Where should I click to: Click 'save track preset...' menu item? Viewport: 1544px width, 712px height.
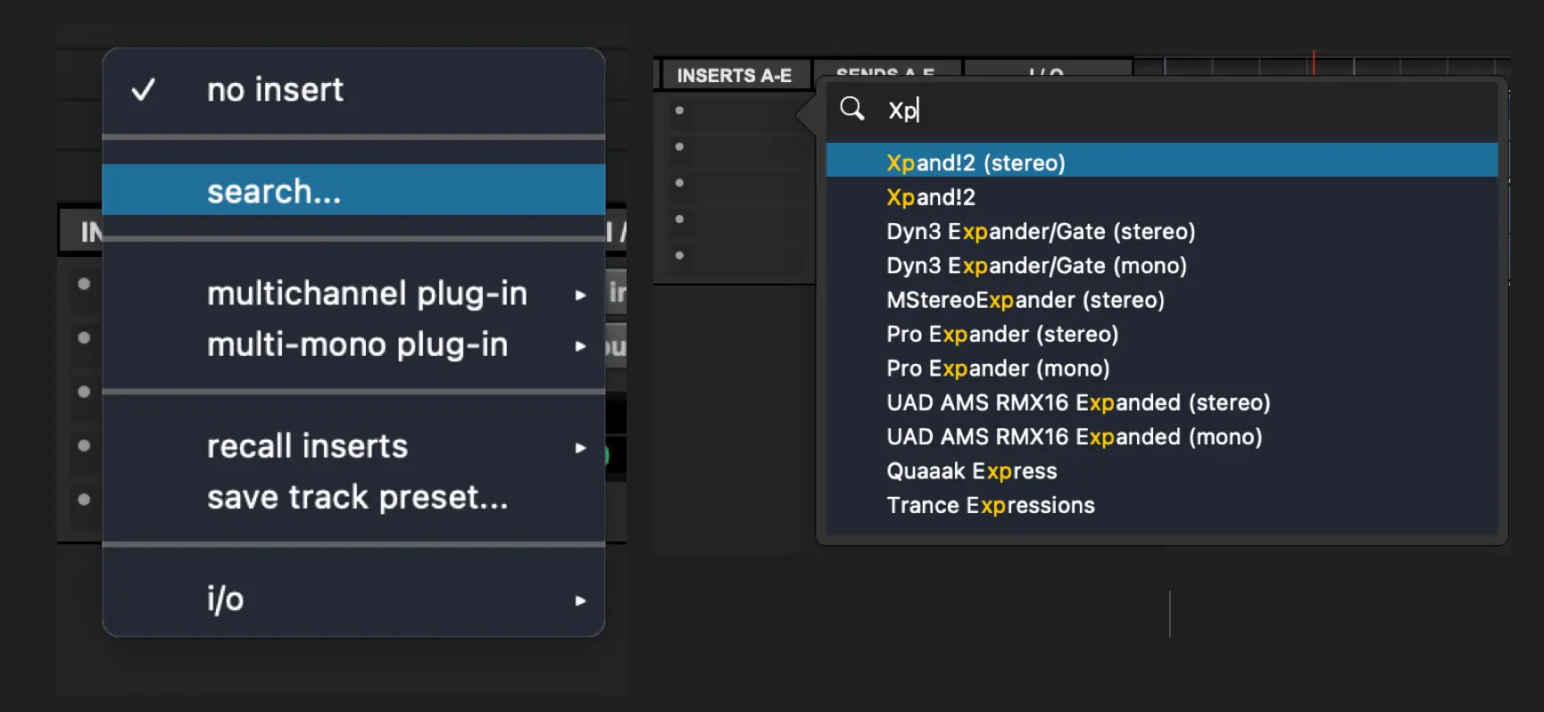coord(357,497)
